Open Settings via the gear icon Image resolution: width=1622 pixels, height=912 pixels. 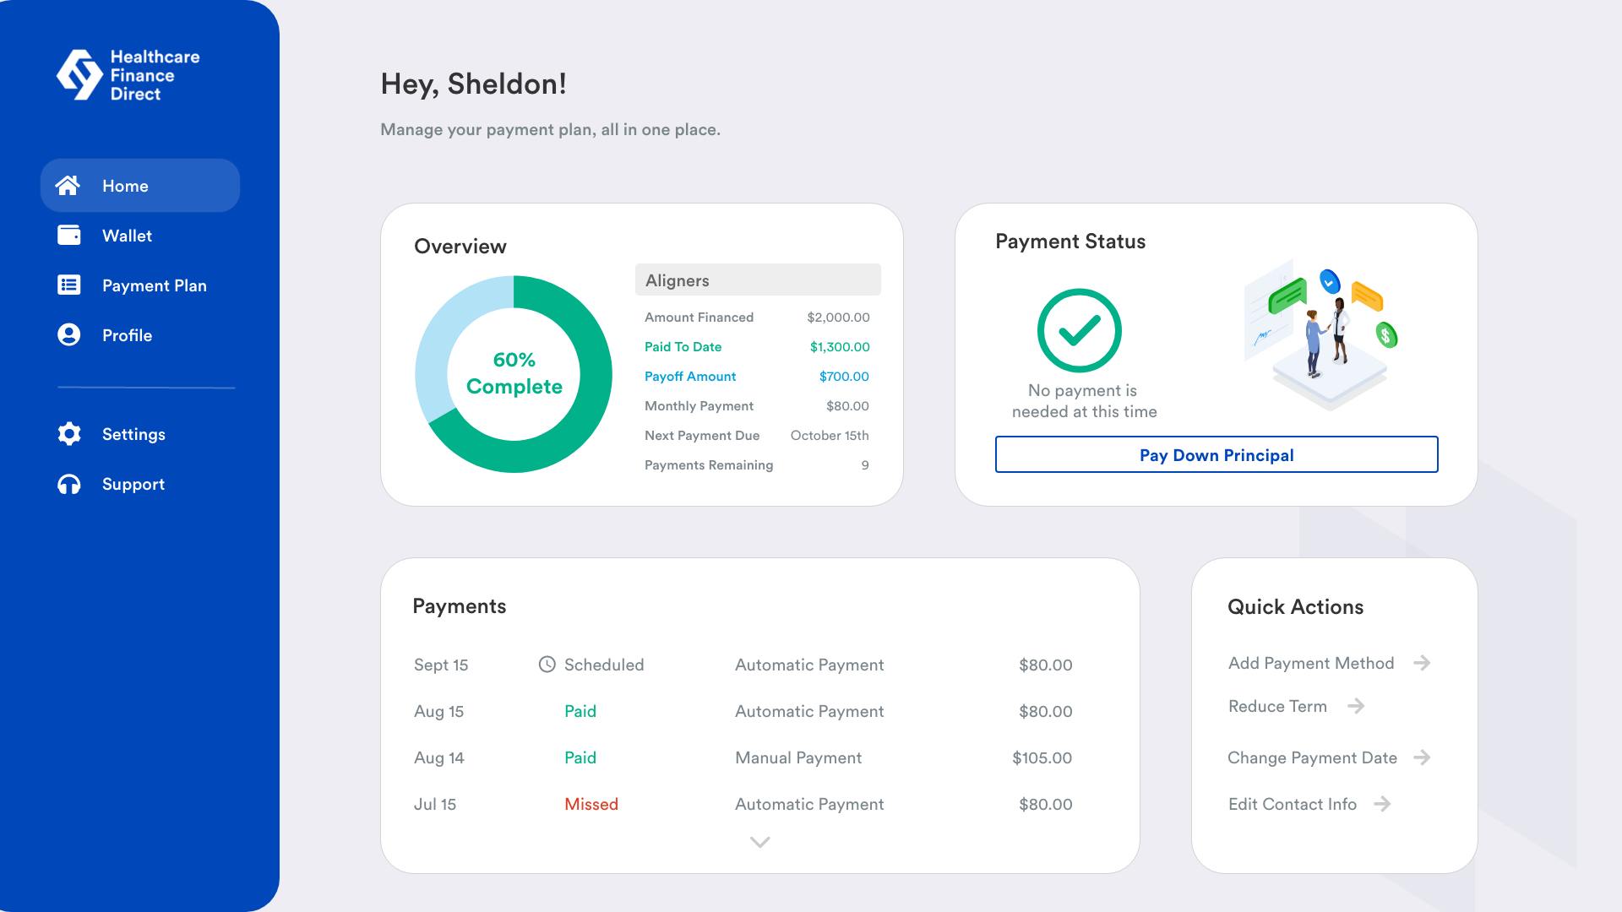(x=68, y=434)
